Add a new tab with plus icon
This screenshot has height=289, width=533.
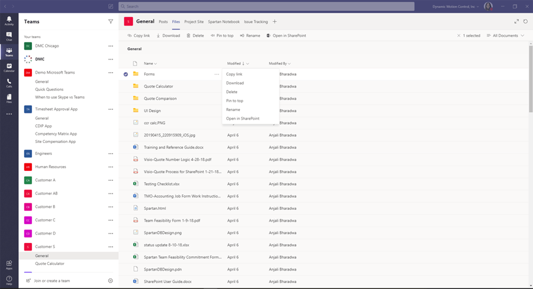[x=275, y=21]
